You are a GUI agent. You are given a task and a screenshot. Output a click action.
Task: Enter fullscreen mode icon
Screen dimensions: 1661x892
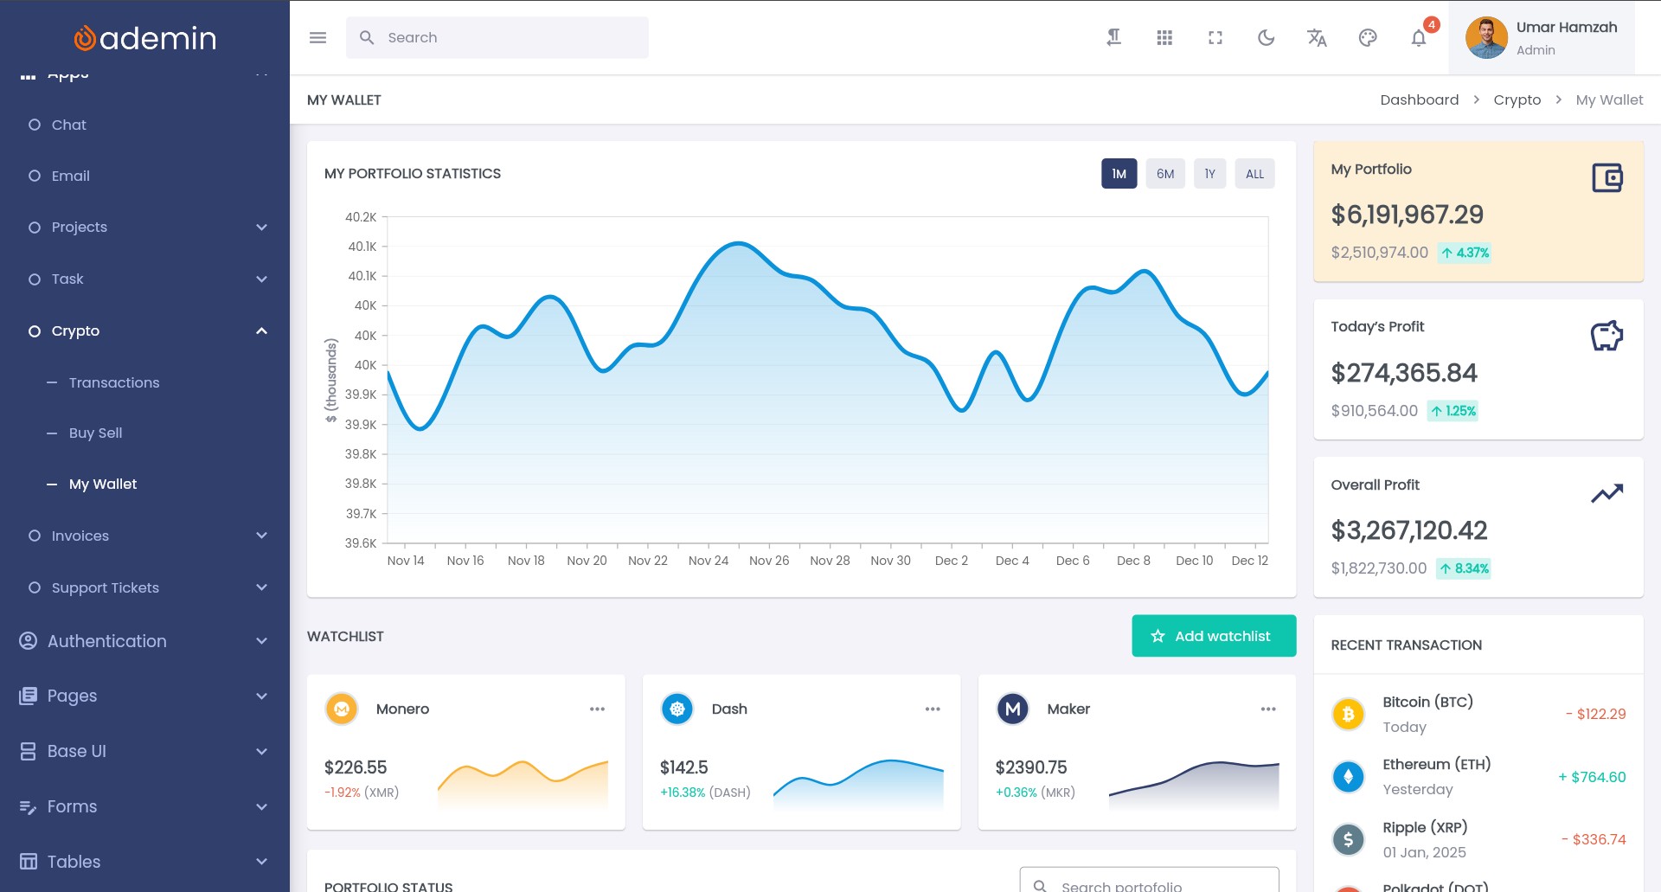pyautogui.click(x=1215, y=38)
